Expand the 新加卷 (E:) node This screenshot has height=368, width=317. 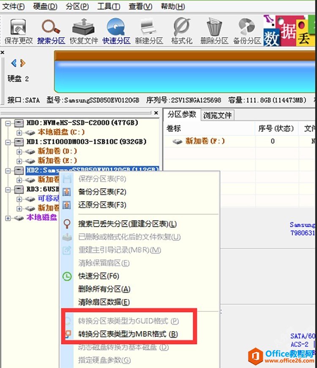click(19, 161)
